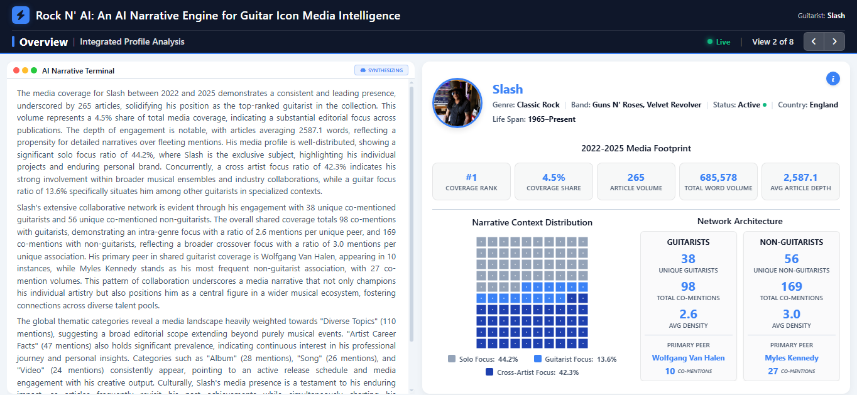Click the "2.6" avg density value

(688, 314)
